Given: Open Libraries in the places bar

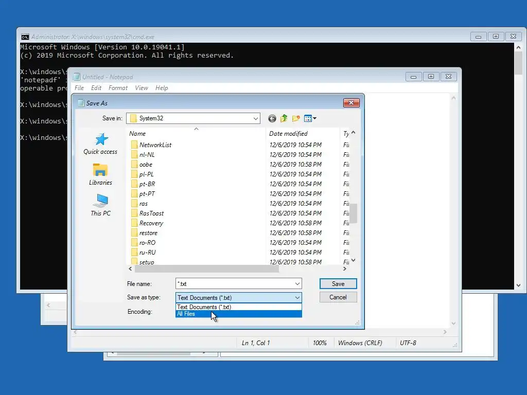Looking at the screenshot, I should (x=100, y=174).
